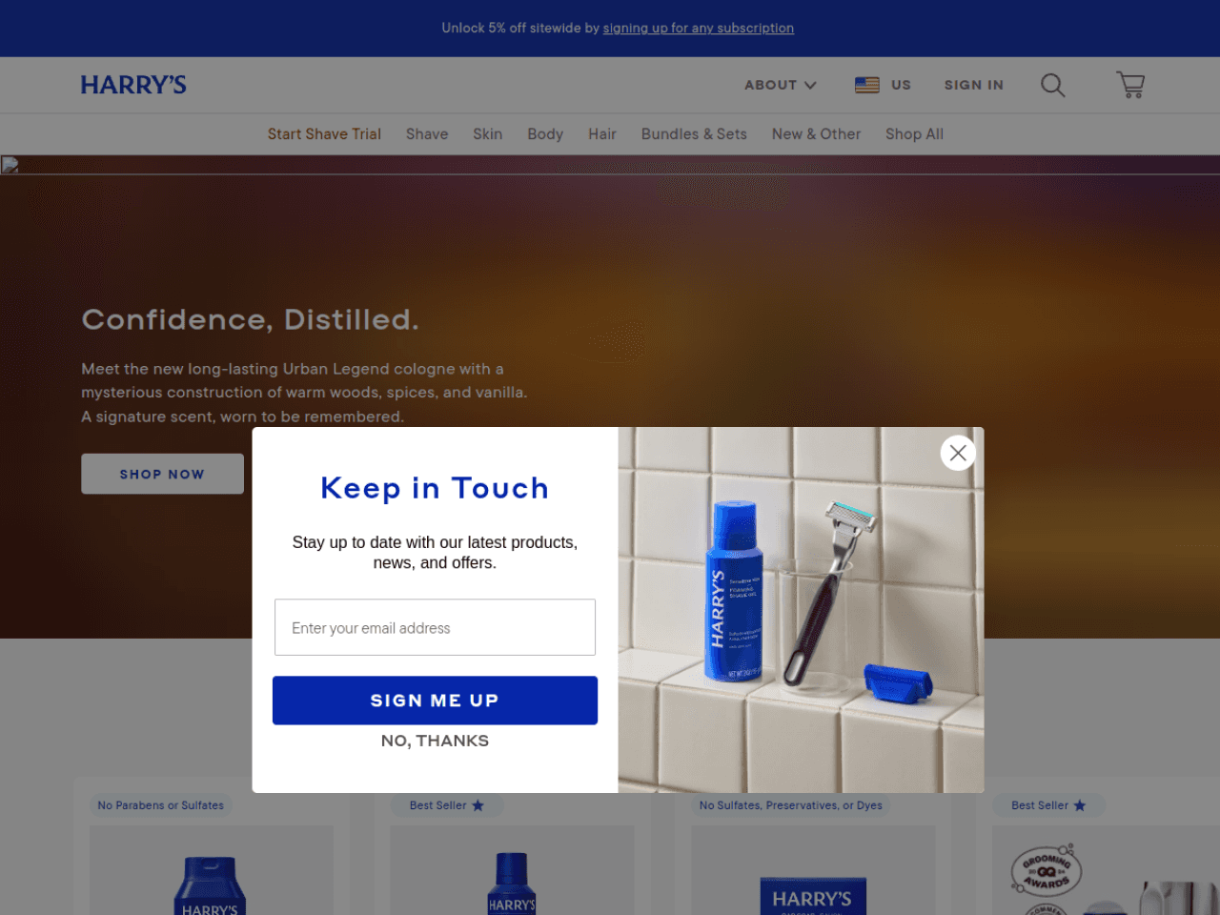Open the Shop All menu item

pos(914,134)
